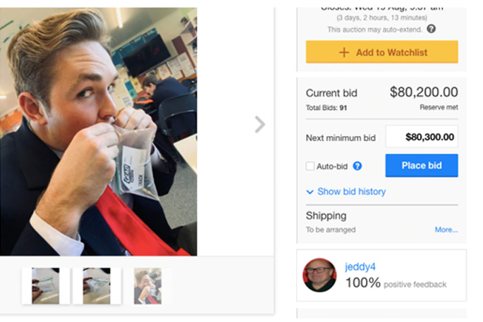The height and width of the screenshot is (322, 483).
Task: Click the Reserve met label
Action: (439, 108)
